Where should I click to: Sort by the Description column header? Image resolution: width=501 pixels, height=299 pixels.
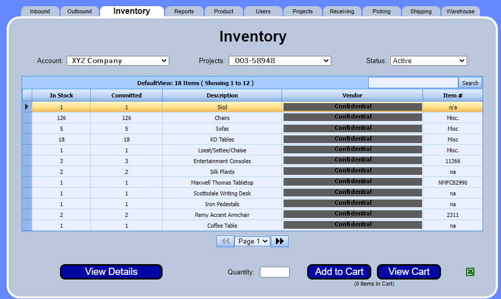point(222,95)
